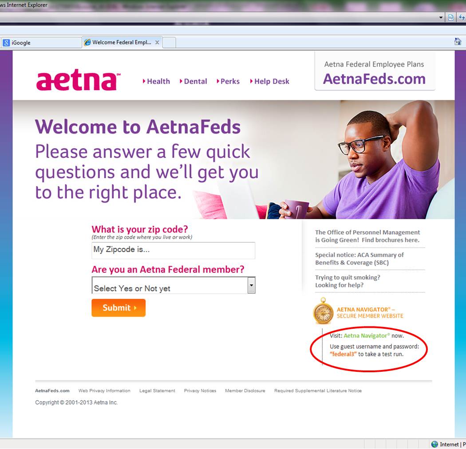Expand the address bar dropdown arrow
This screenshot has width=466, height=449.
(x=441, y=18)
